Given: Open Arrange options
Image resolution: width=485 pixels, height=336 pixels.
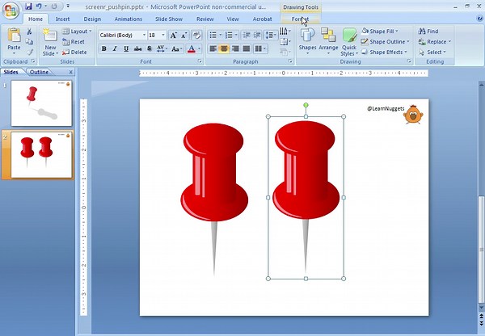Looking at the screenshot, I should pyautogui.click(x=328, y=42).
